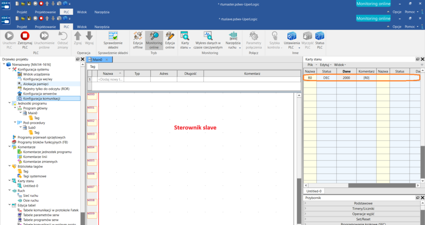Click Monitoring online badge in rtumaster title

[373, 3]
